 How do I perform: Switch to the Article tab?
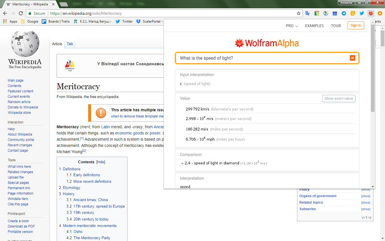pos(57,44)
